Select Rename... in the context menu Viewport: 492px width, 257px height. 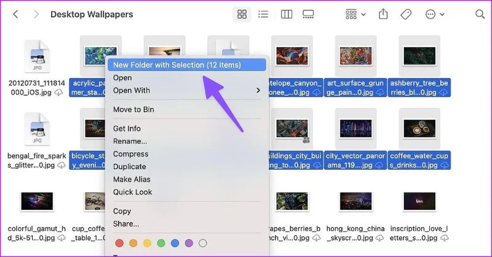[x=187, y=141]
